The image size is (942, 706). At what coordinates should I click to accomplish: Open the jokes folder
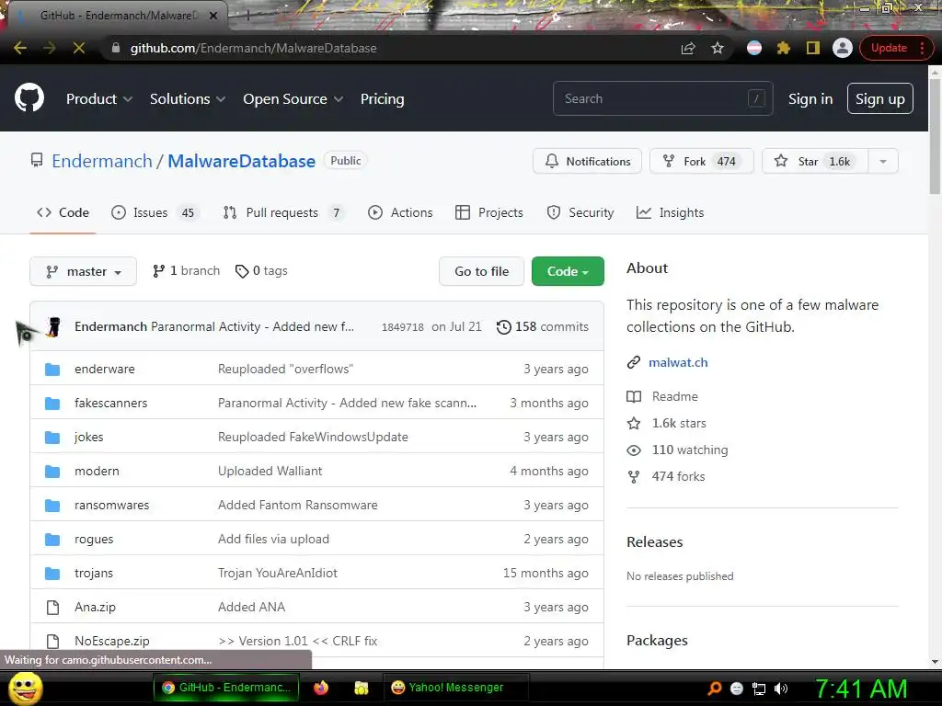click(89, 437)
